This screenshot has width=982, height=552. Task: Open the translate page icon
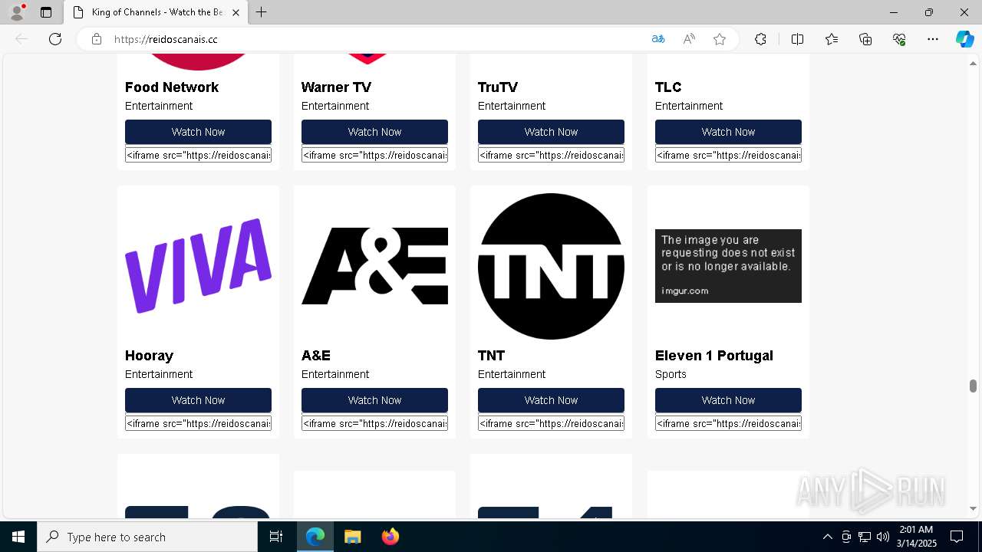(658, 39)
